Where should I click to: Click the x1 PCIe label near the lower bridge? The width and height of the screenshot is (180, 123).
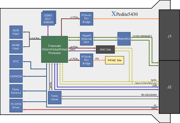pyautogui.click(x=74, y=59)
